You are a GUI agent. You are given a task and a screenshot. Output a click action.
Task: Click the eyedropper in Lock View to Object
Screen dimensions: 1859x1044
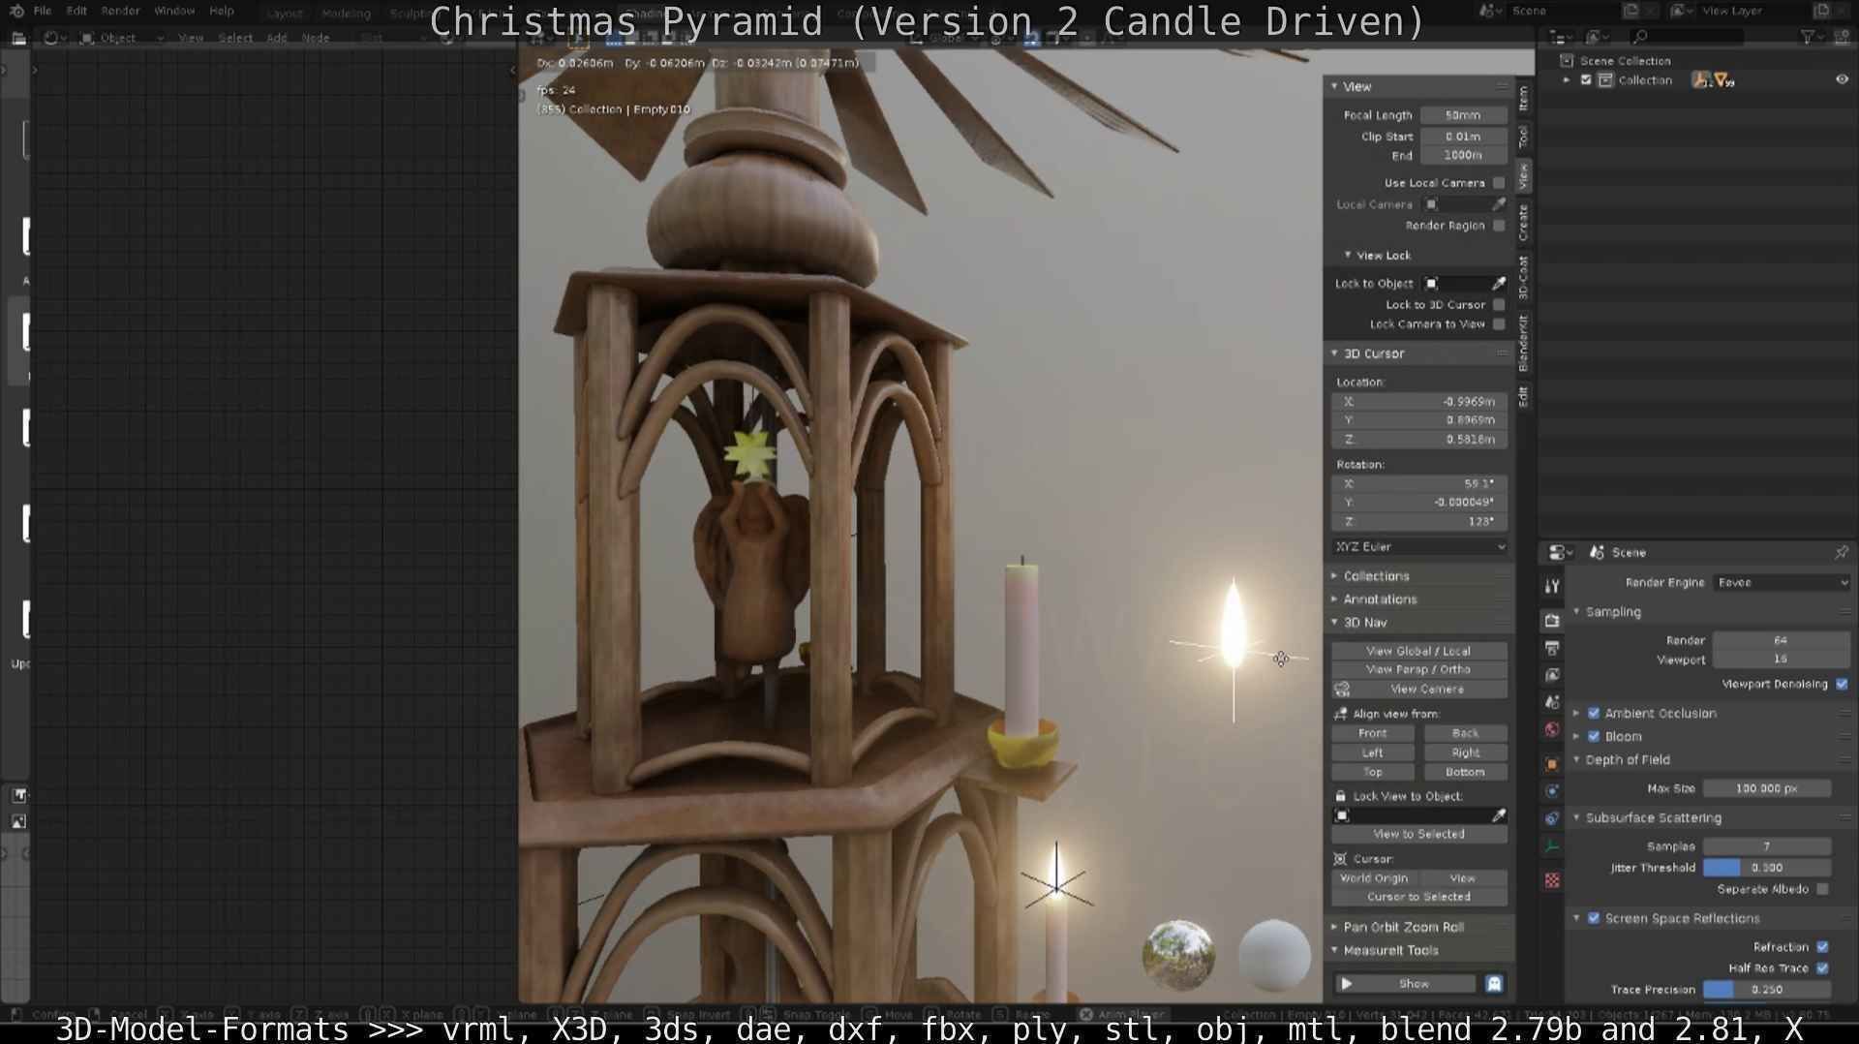pos(1499,815)
